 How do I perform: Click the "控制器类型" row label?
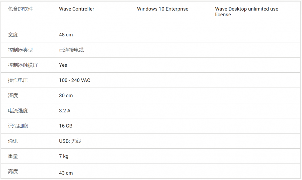coord(20,50)
